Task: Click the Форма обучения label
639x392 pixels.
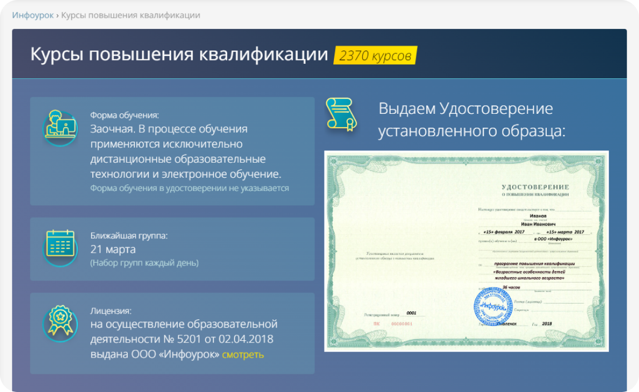Action: 124,115
